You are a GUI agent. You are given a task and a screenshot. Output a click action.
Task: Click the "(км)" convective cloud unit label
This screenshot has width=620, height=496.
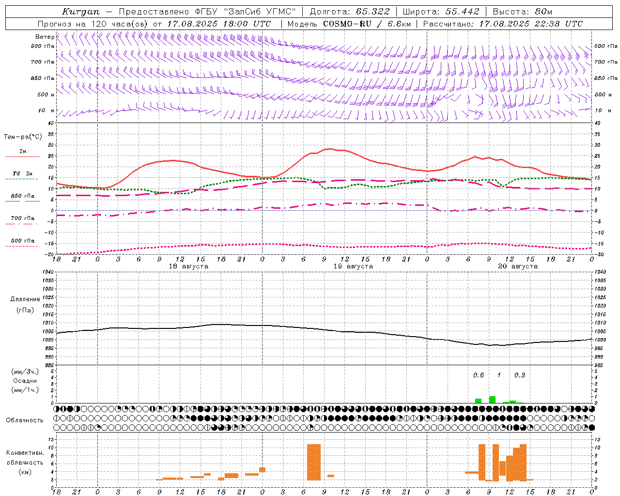click(x=25, y=472)
